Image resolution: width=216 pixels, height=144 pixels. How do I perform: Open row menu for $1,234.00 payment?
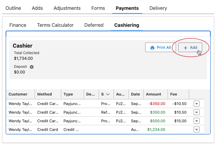pos(197,130)
